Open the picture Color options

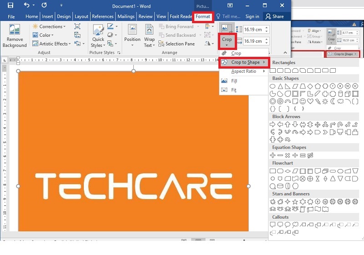click(x=45, y=35)
